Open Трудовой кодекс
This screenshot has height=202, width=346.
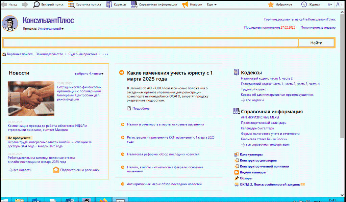pos(253,89)
